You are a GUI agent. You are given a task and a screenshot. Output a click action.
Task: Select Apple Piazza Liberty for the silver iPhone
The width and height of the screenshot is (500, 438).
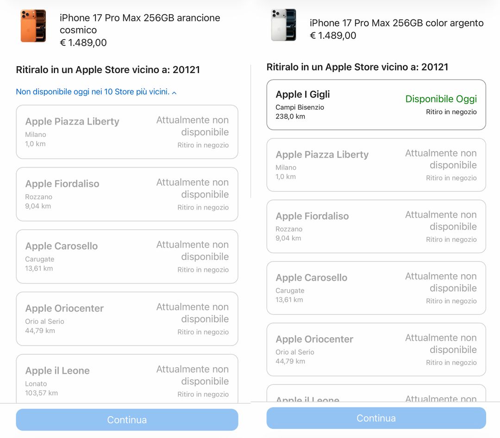pos(376,165)
